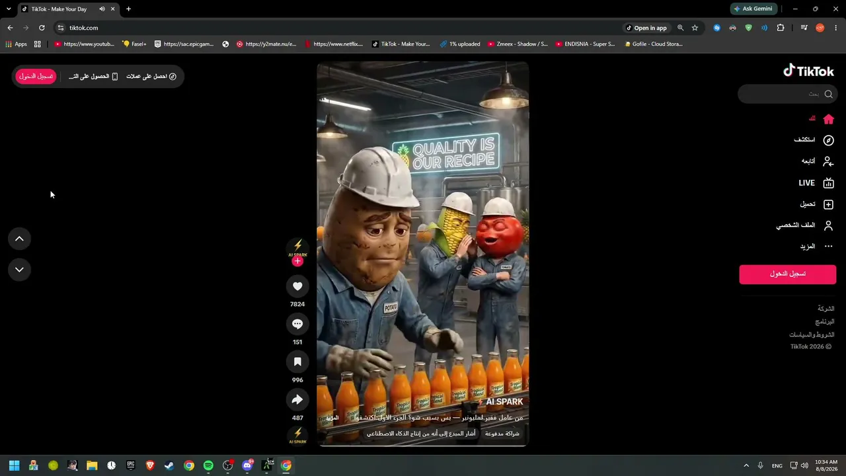Follow AI SPARK with the red plus button
846x476 pixels.
pyautogui.click(x=297, y=261)
